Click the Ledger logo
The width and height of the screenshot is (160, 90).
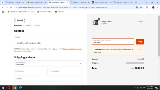click(19, 20)
